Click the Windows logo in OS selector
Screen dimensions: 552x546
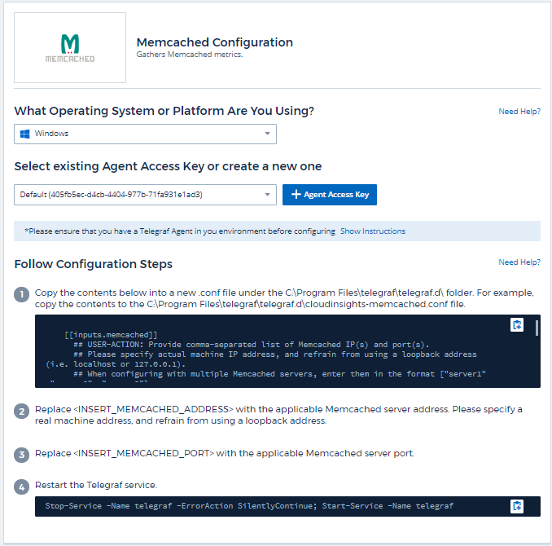pyautogui.click(x=24, y=134)
